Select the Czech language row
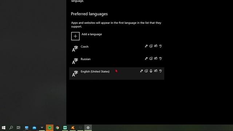Viewport: 233px width, 131px height. click(x=116, y=48)
